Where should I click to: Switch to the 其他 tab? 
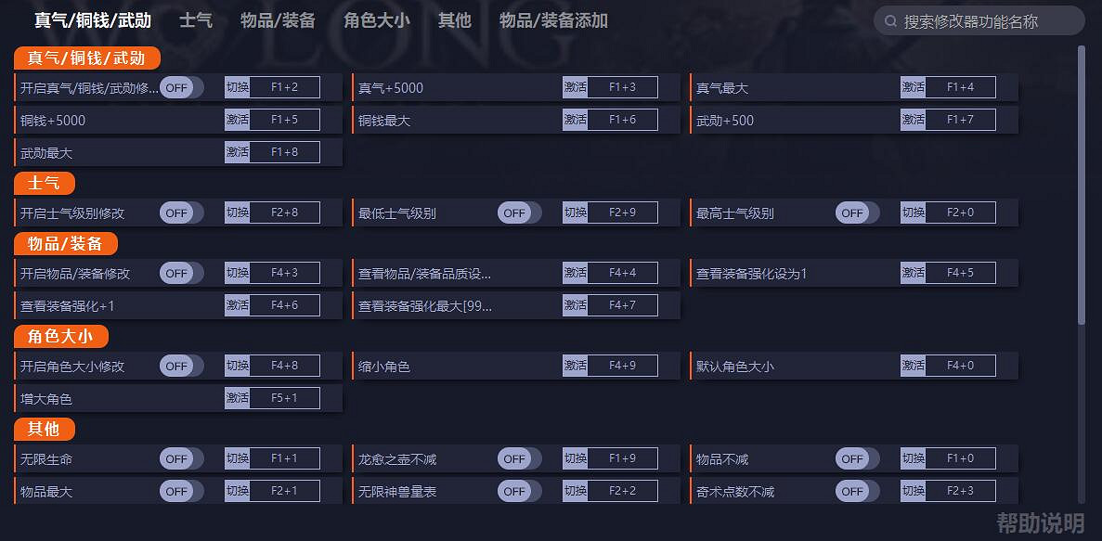454,19
